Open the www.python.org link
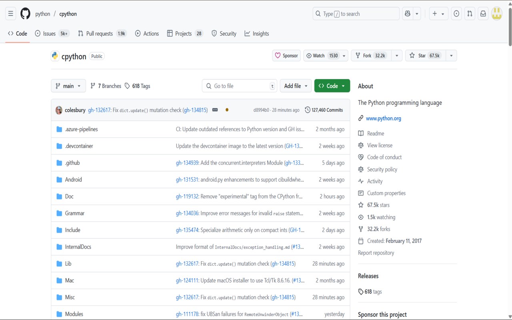This screenshot has width=512, height=320. point(383,118)
